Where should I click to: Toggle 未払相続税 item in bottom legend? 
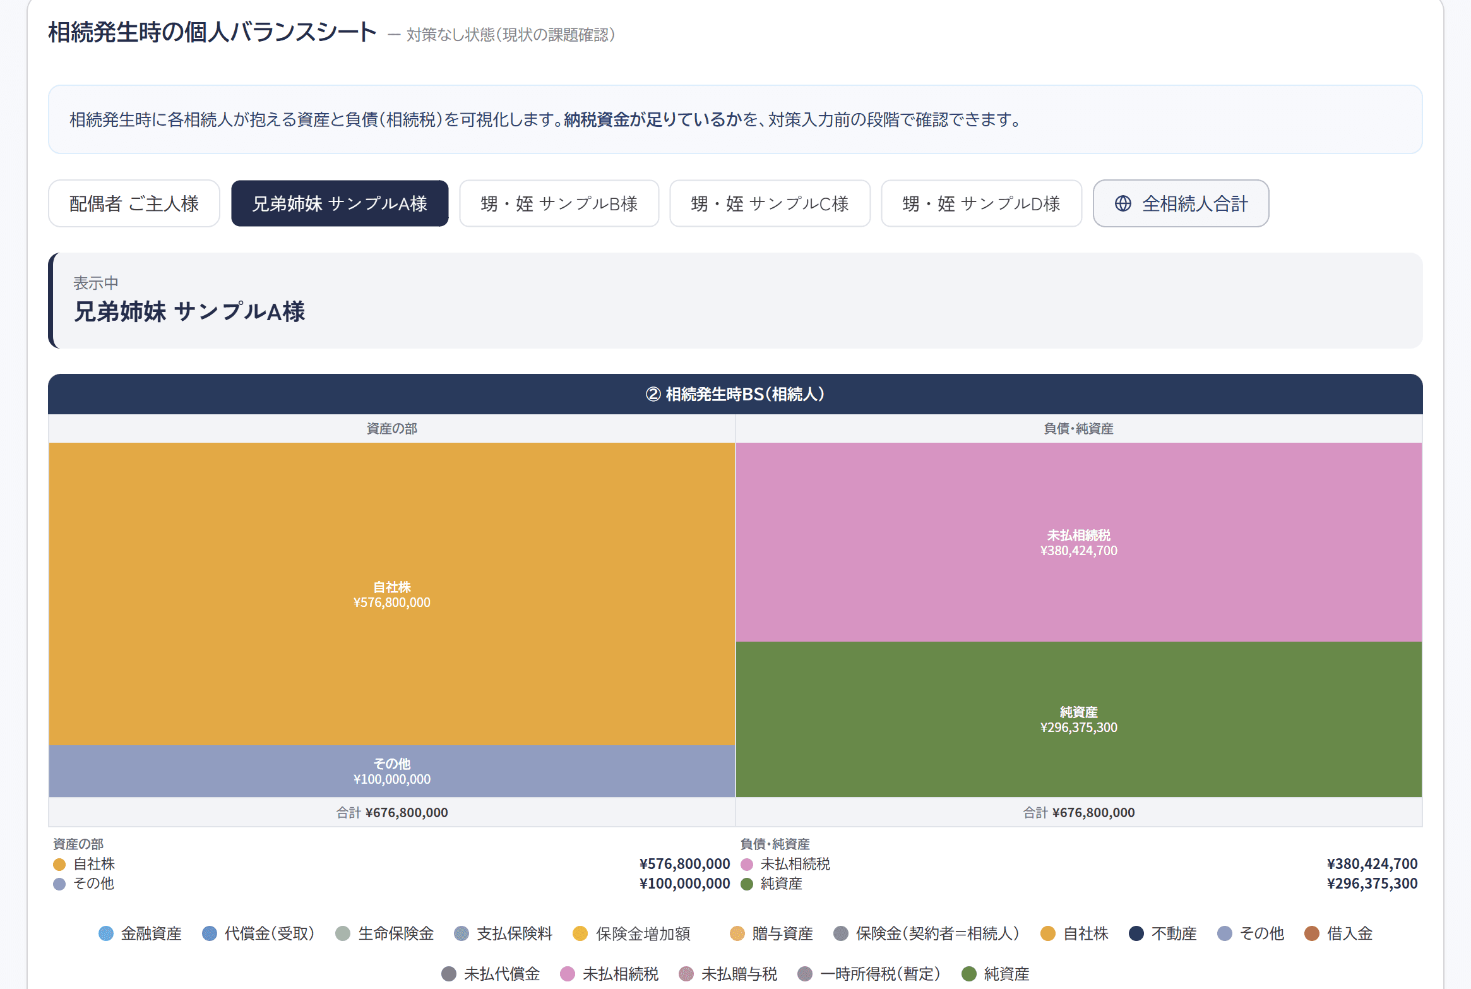point(609,974)
